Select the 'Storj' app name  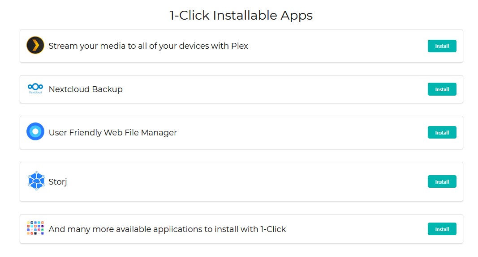click(58, 182)
